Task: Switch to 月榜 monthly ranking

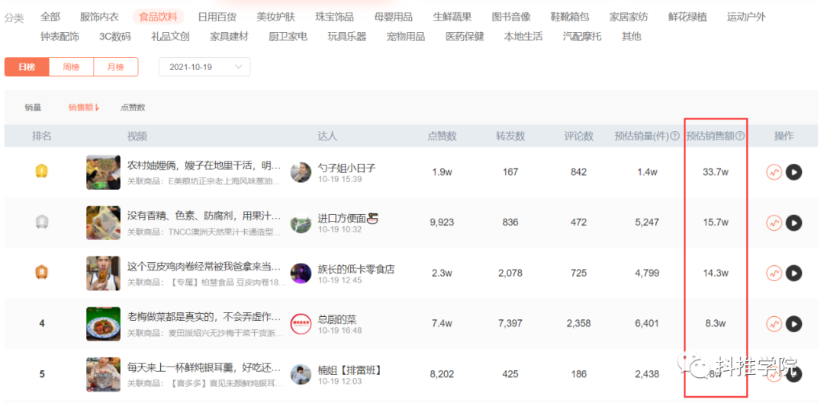Action: [116, 67]
